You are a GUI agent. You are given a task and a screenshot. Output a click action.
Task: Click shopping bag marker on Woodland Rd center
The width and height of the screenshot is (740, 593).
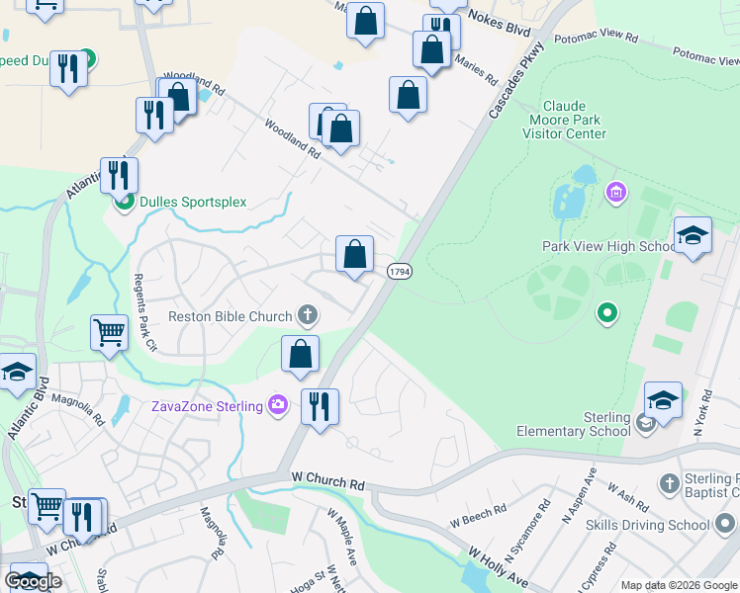tap(340, 129)
